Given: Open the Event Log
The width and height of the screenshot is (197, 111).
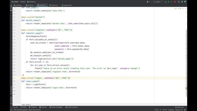Looking at the screenshot, I should (179, 107).
